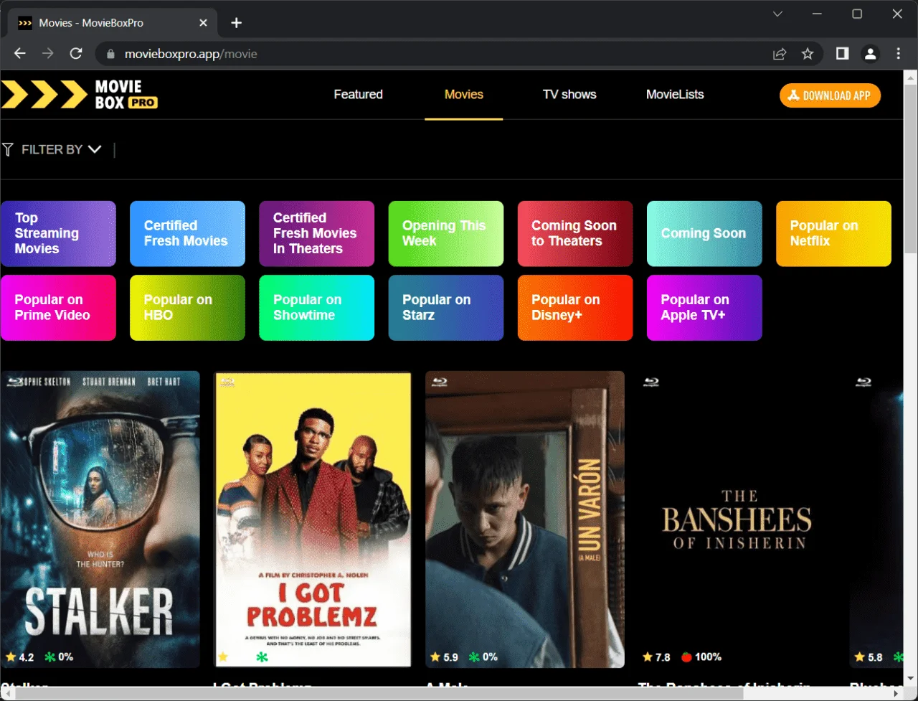Viewport: 918px width, 701px height.
Task: Browse Popular on Disney+
Action: [575, 308]
